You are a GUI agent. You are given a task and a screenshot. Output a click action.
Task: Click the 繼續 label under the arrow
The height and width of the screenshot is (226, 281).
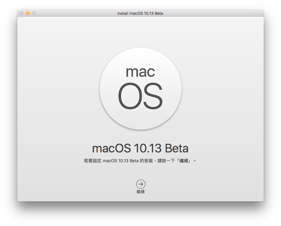(140, 192)
